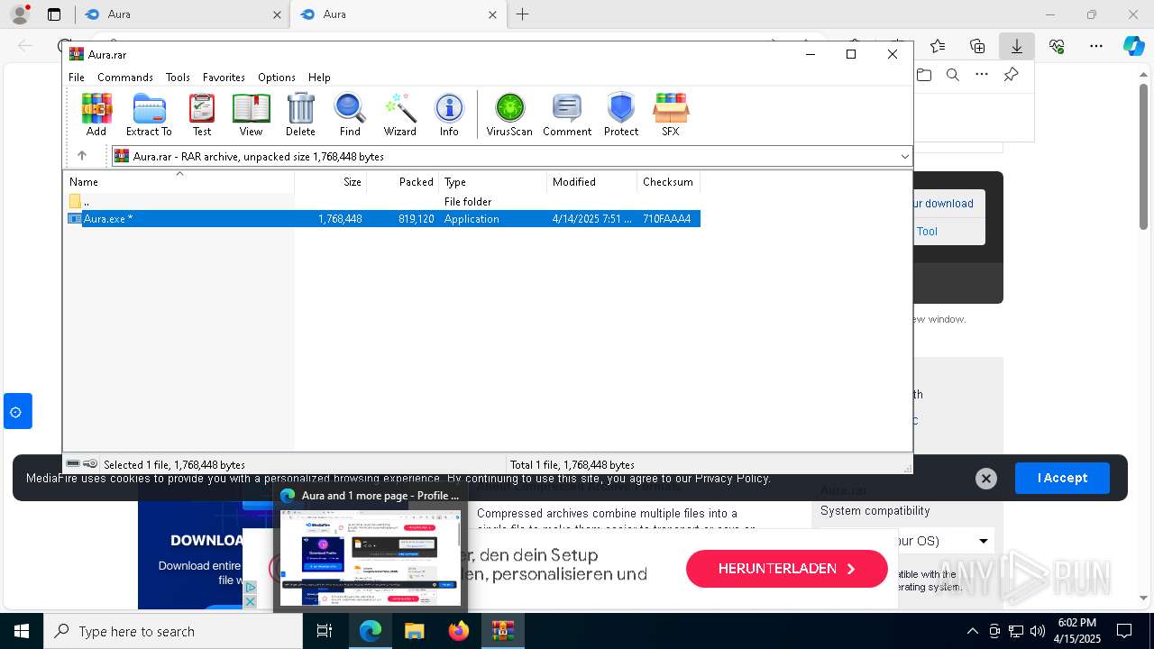The height and width of the screenshot is (649, 1154).
Task: Click the Edge profile avatar icon
Action: pos(20,14)
